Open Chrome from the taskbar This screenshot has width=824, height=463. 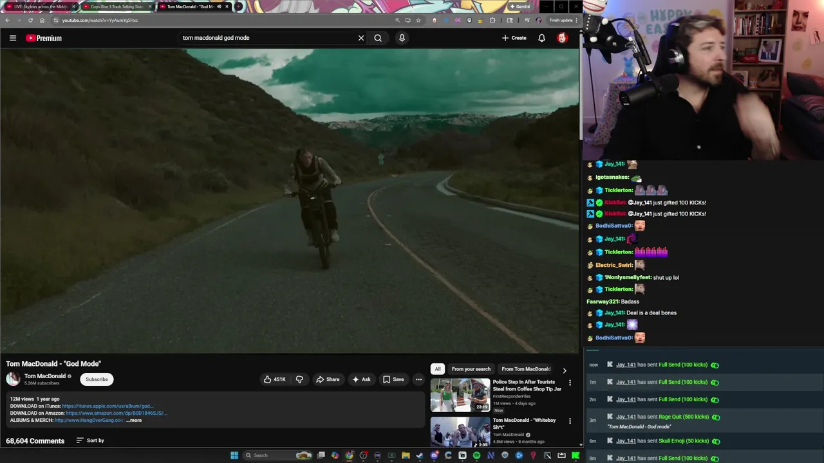tap(349, 455)
